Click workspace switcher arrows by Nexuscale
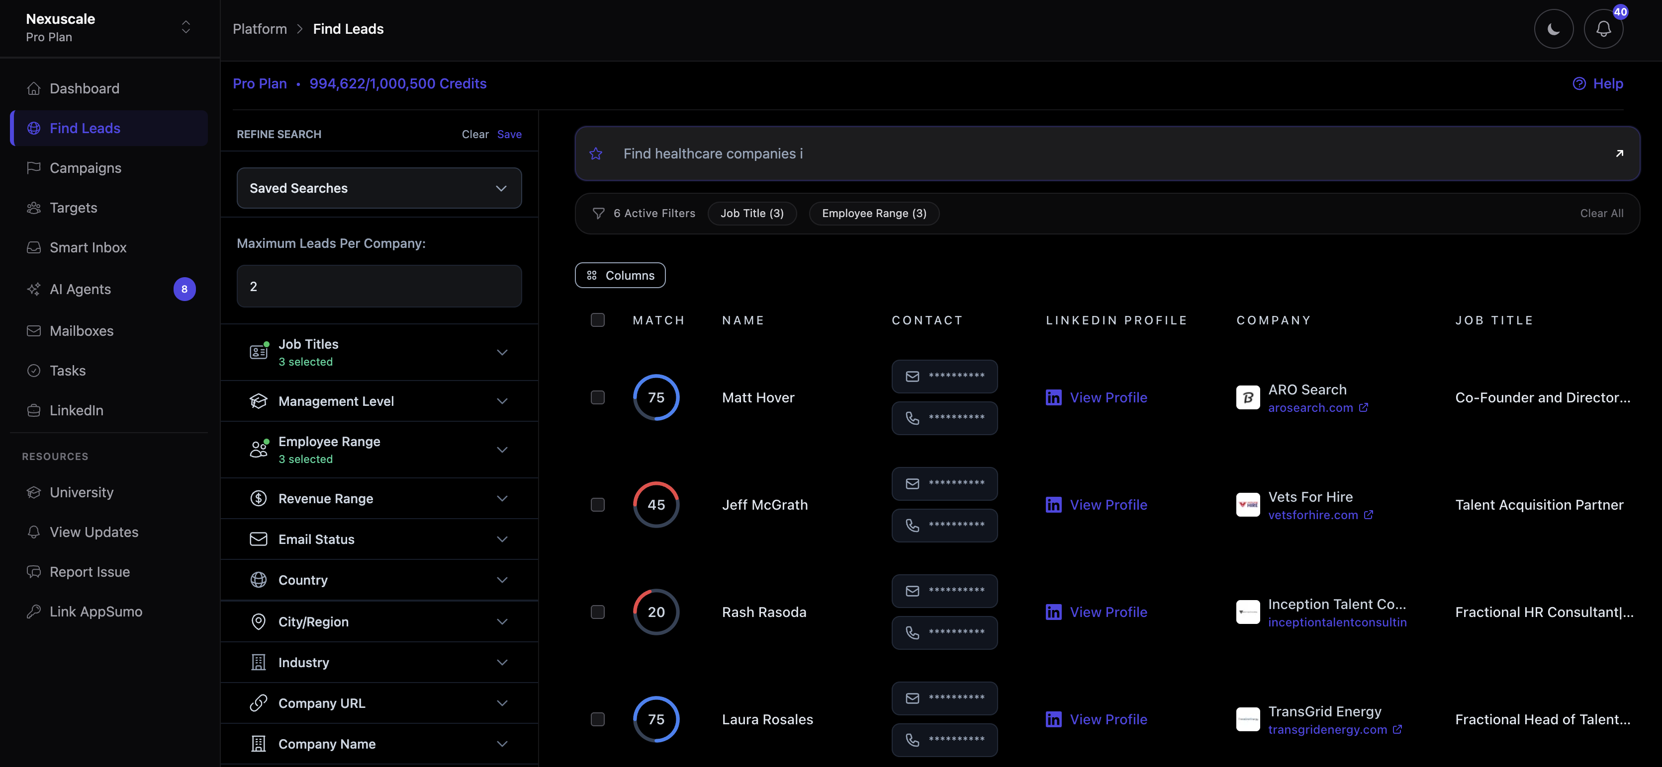This screenshot has height=767, width=1662. tap(186, 27)
